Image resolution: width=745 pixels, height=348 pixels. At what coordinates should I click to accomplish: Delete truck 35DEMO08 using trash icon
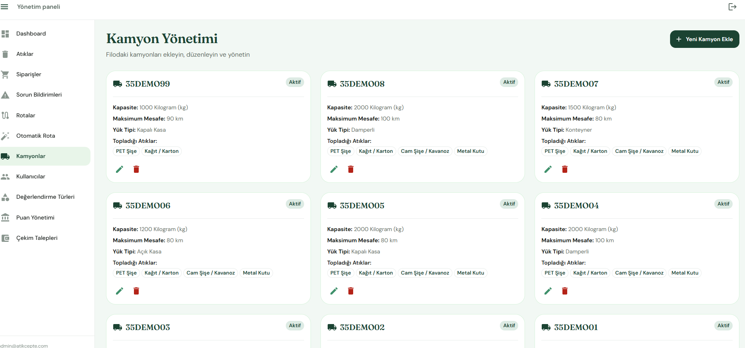(351, 169)
